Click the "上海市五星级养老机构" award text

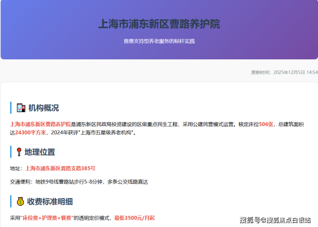[x=108, y=133]
